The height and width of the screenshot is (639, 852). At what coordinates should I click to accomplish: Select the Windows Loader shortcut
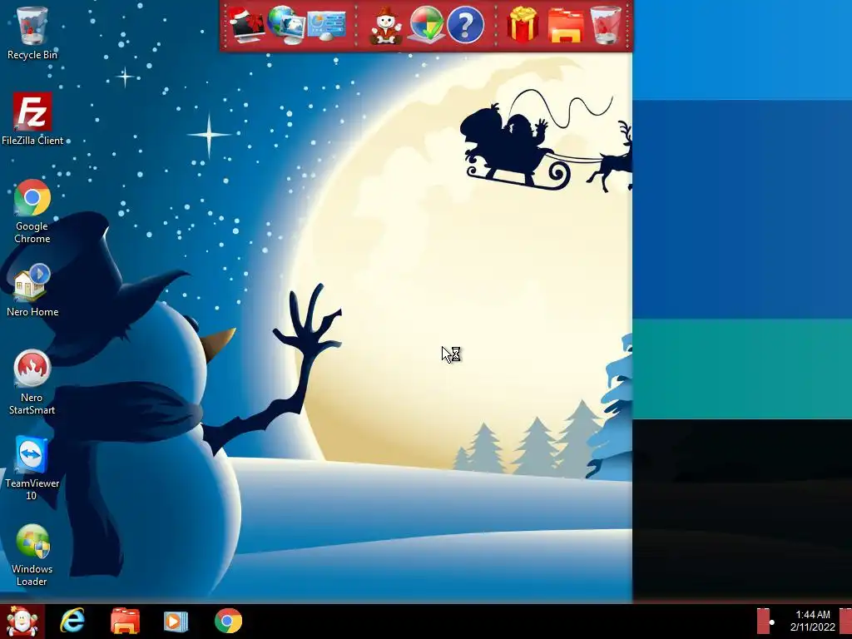(x=32, y=555)
